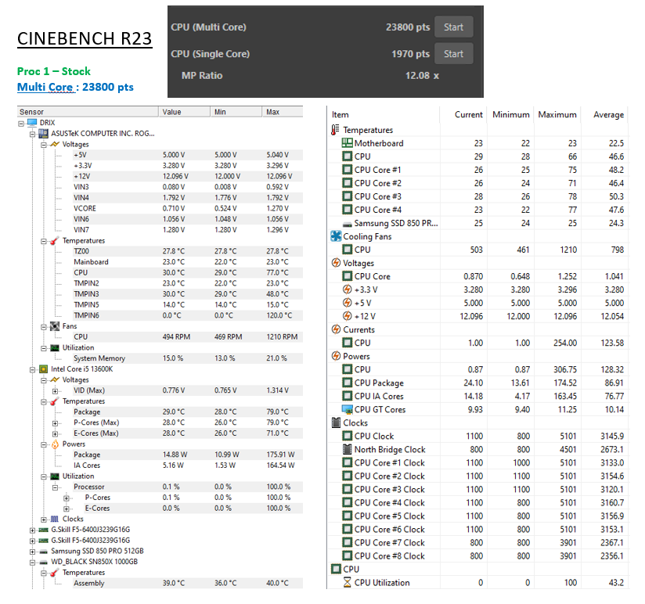The width and height of the screenshot is (645, 604).
Task: Click the motherboard Utilization chart icon
Action: click(55, 348)
